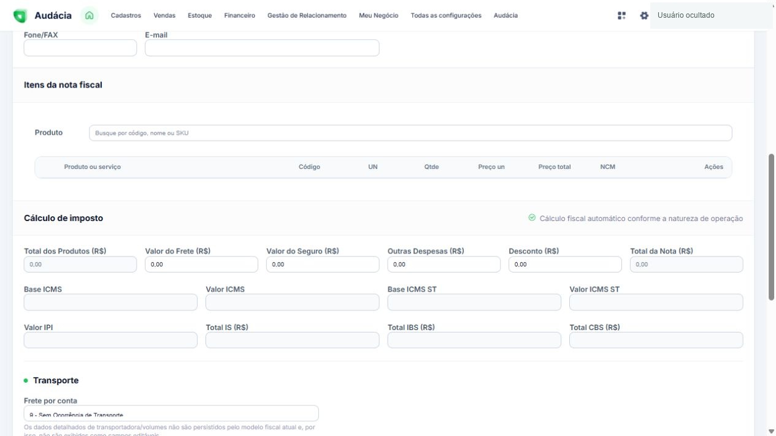Click the scrollbar down arrow
This screenshot has width=776, height=436.
point(771,432)
